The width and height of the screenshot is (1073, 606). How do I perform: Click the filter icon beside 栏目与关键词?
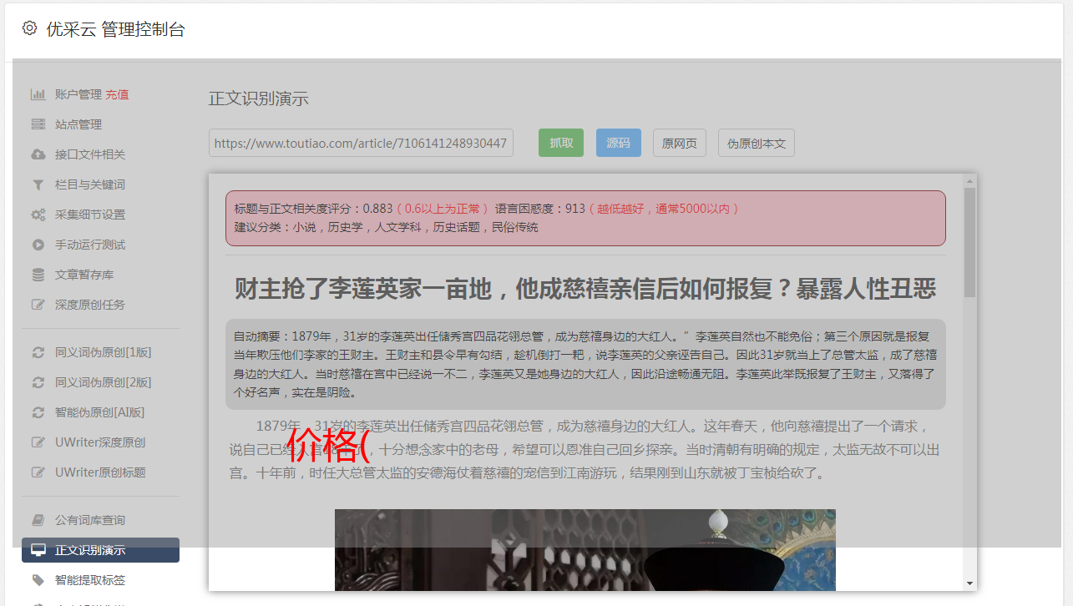(x=38, y=184)
